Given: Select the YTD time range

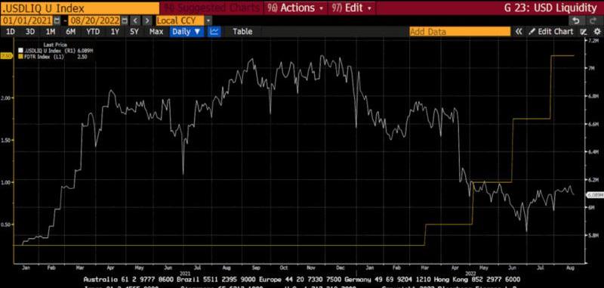Looking at the screenshot, I should tap(93, 32).
